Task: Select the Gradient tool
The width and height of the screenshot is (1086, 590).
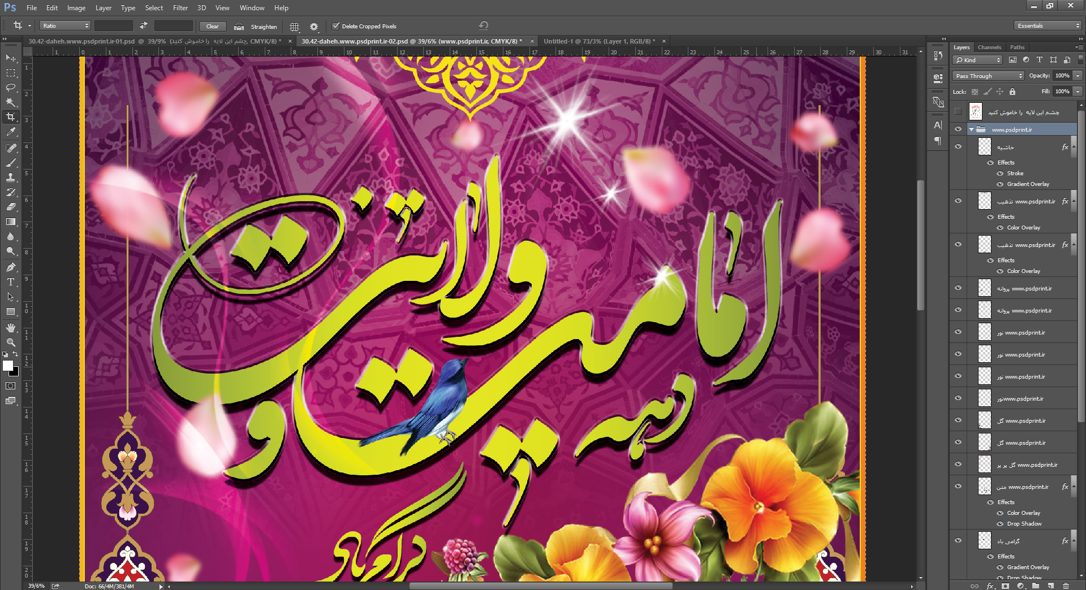Action: pyautogui.click(x=11, y=222)
